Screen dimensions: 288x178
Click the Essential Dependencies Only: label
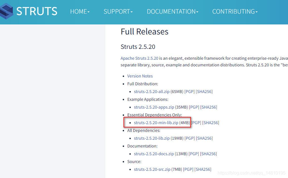(x=154, y=115)
